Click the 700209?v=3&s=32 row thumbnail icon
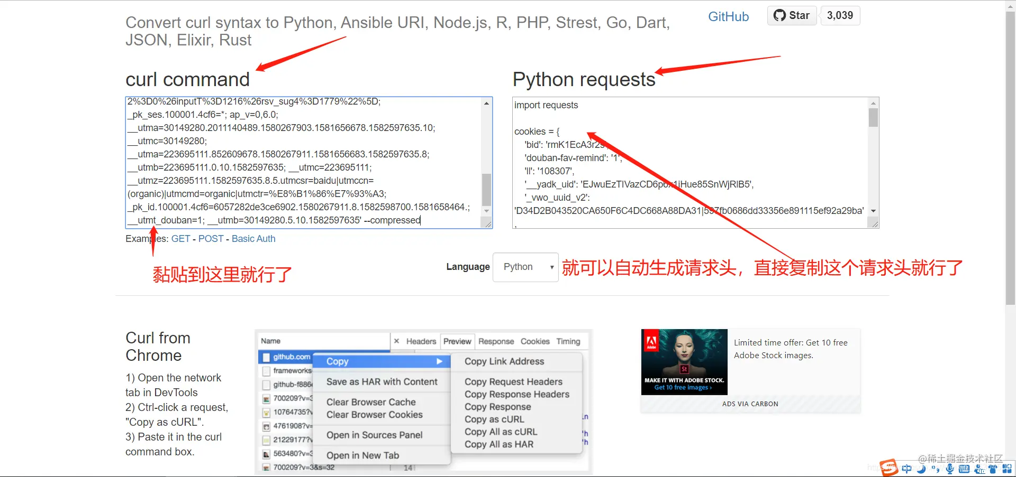1016x477 pixels. coord(266,467)
